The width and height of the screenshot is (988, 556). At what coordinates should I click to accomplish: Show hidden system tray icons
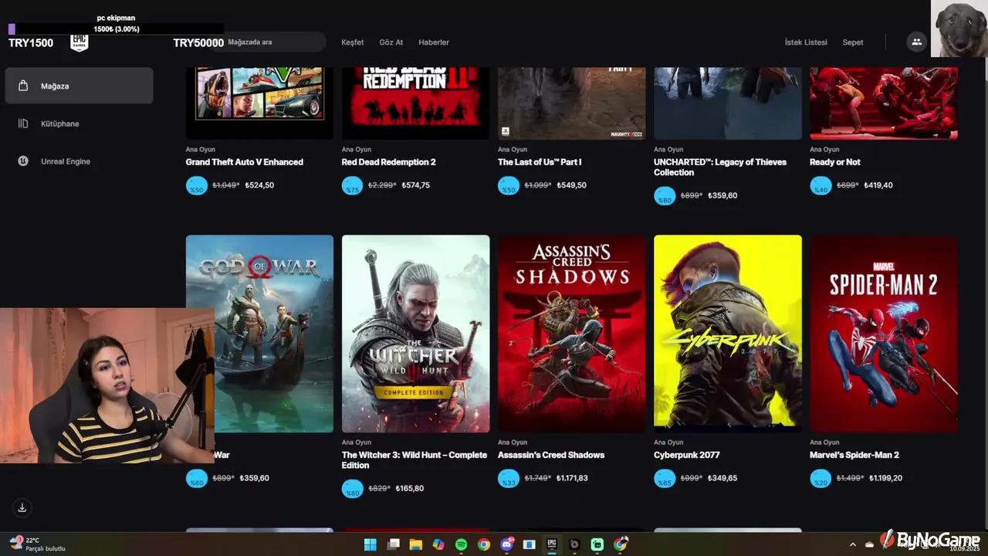pos(853,544)
